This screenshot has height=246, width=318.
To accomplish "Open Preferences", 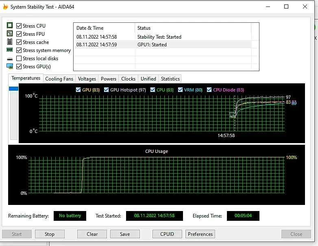I will (x=200, y=234).
